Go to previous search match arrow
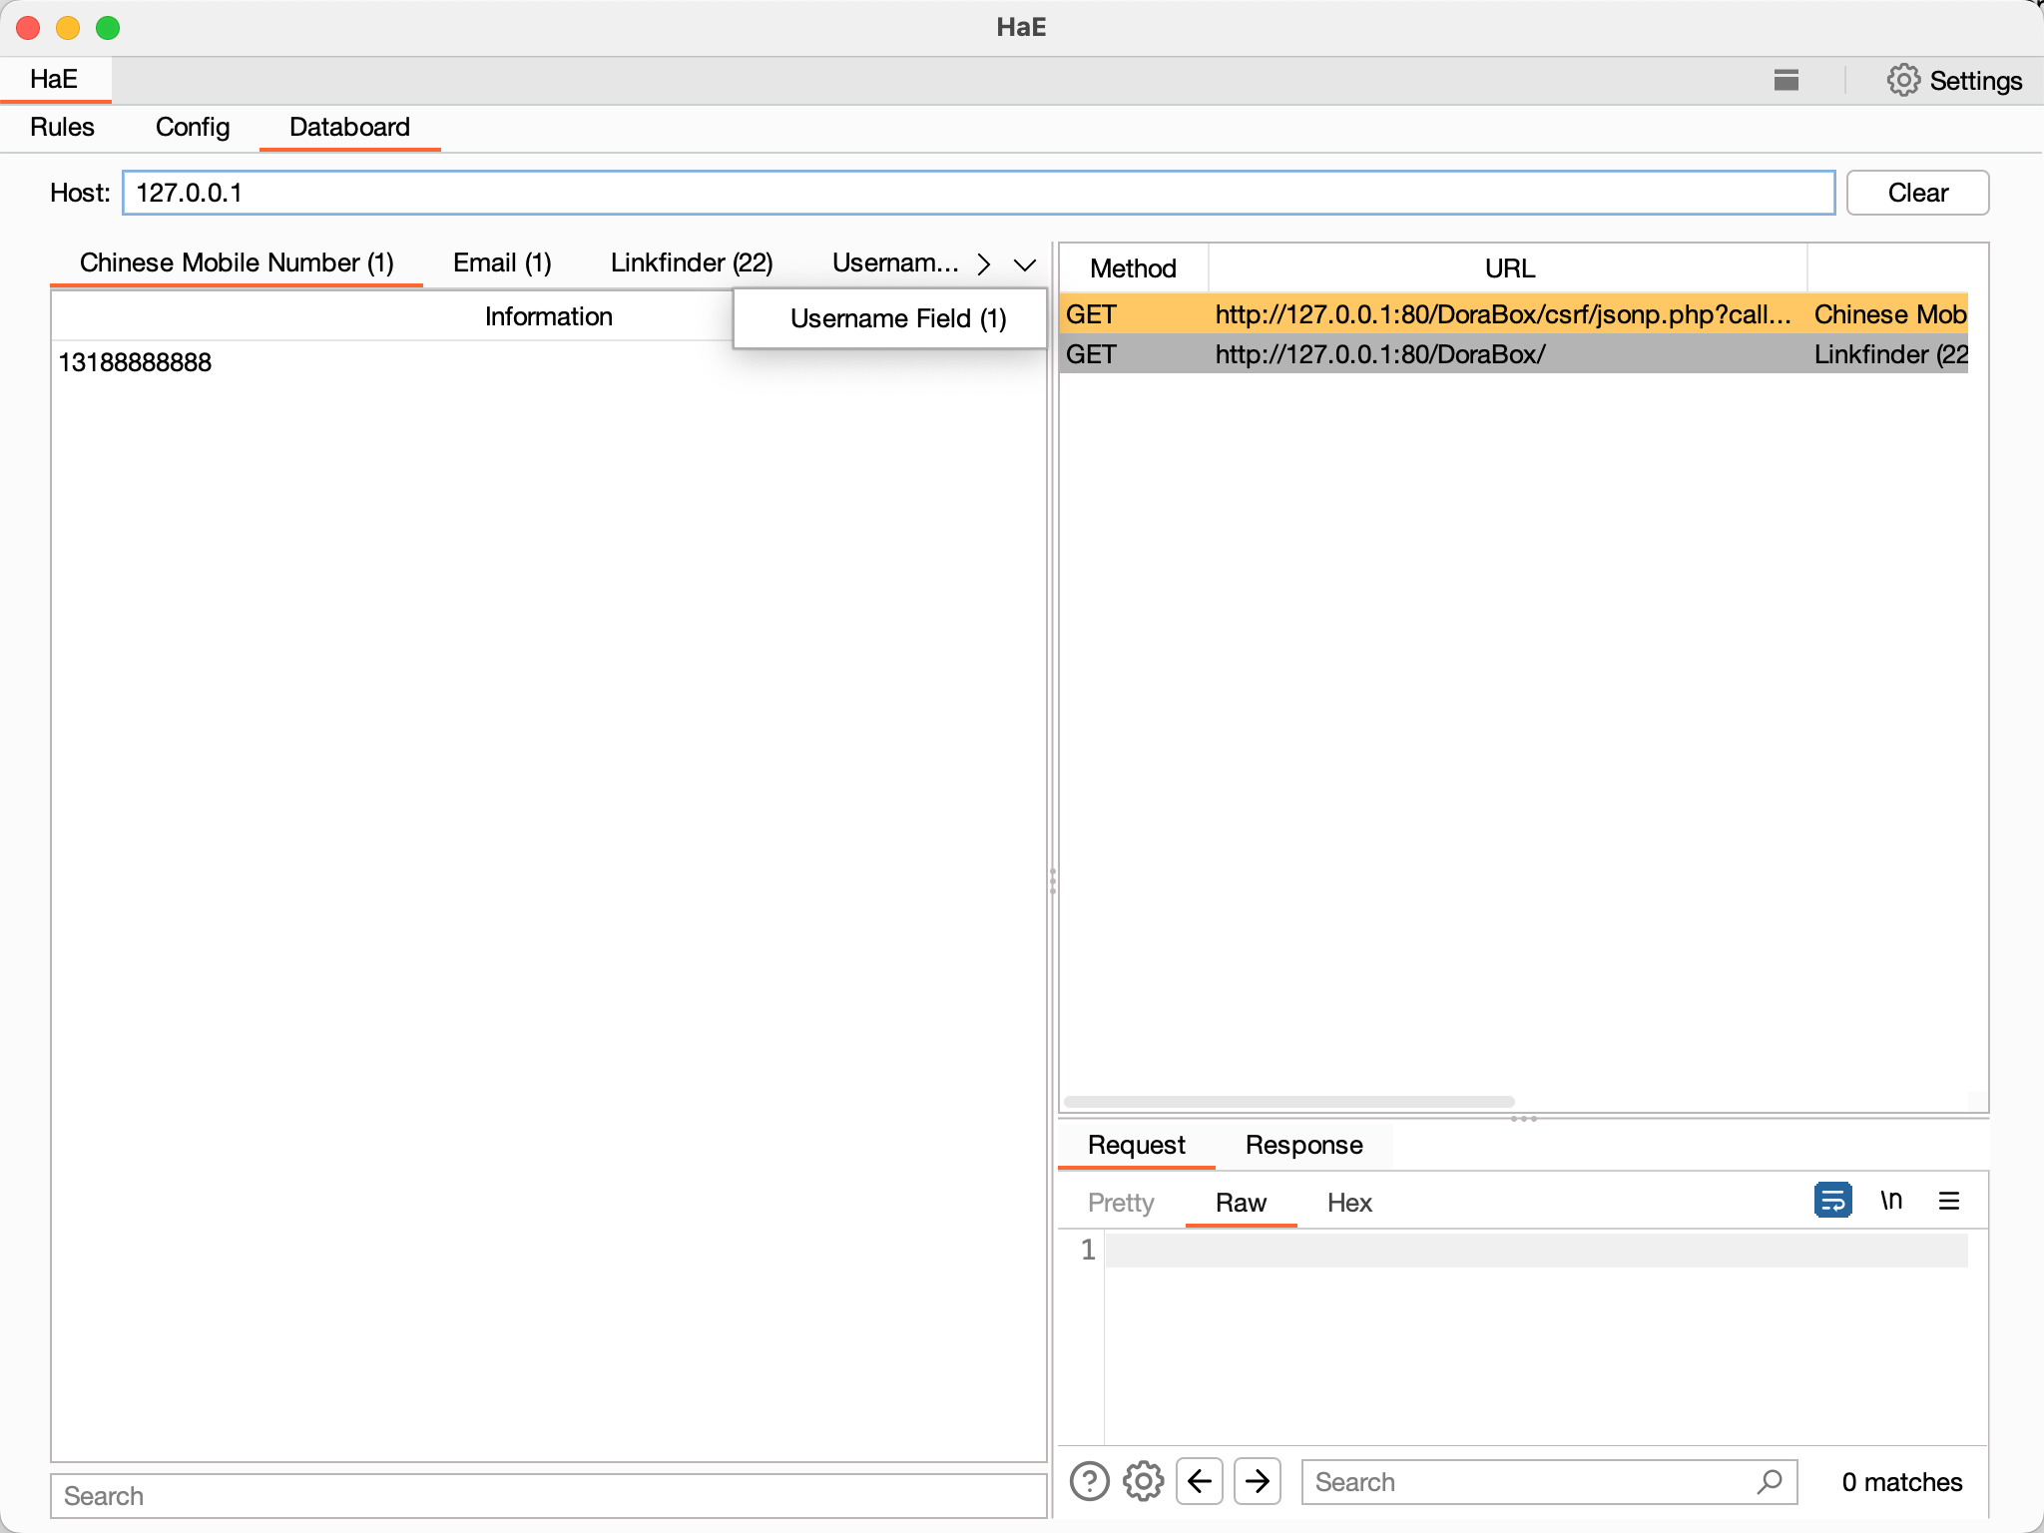Screen dimensions: 2044x1533 click(x=1200, y=1481)
